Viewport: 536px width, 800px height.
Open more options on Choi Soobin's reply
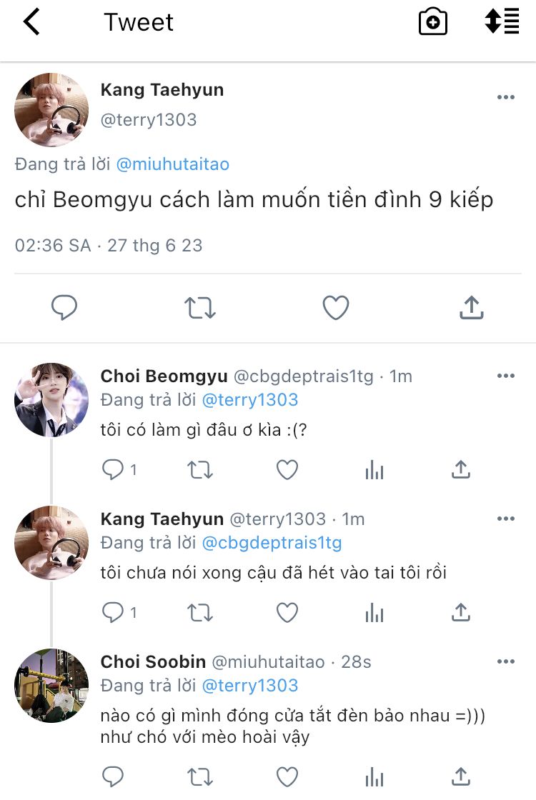click(506, 662)
